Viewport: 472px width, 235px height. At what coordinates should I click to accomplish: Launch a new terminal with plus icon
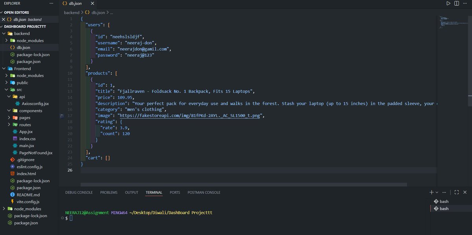tap(431, 192)
